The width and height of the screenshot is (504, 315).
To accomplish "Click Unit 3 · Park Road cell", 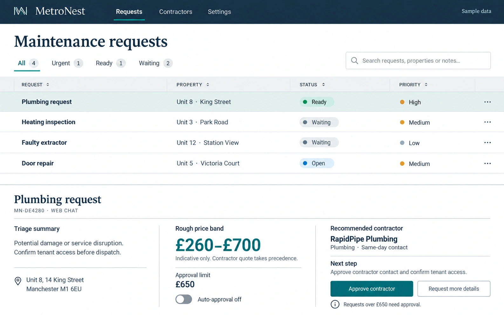I will tap(202, 122).
